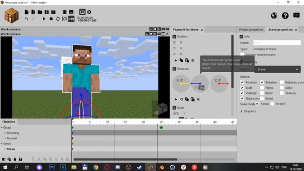Collapse the Rotation section
This screenshot has height=171, width=304.
[x=174, y=68]
